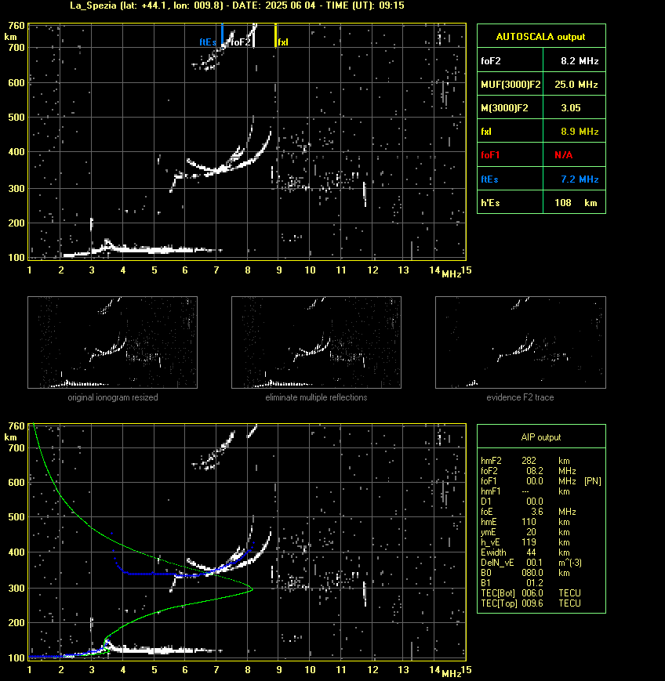Click the foF2 08.2 MHz row in AIP output

529,471
